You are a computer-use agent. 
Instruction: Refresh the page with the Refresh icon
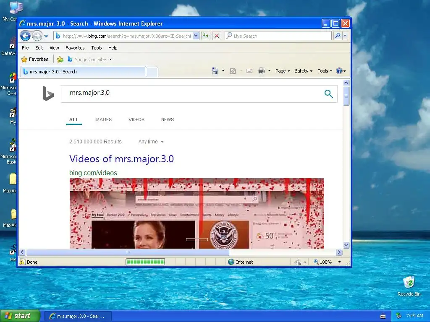[x=206, y=36]
